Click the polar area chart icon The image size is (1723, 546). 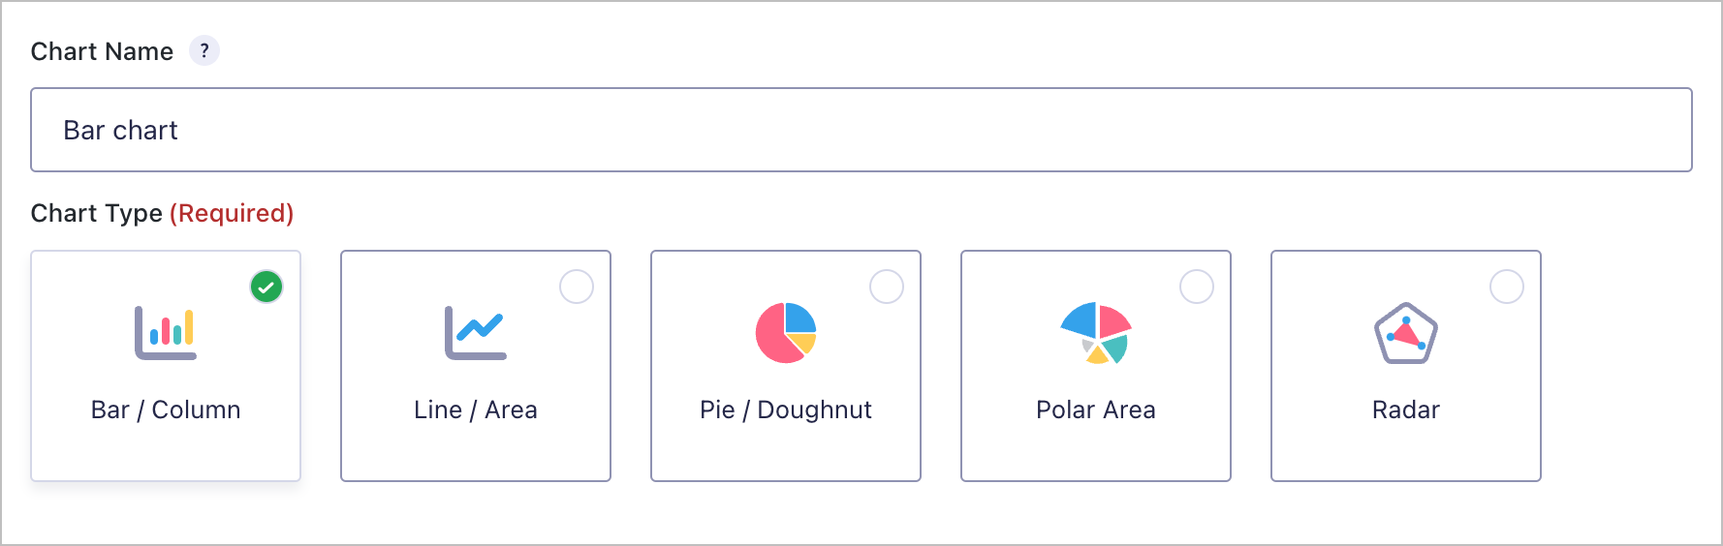point(1096,332)
